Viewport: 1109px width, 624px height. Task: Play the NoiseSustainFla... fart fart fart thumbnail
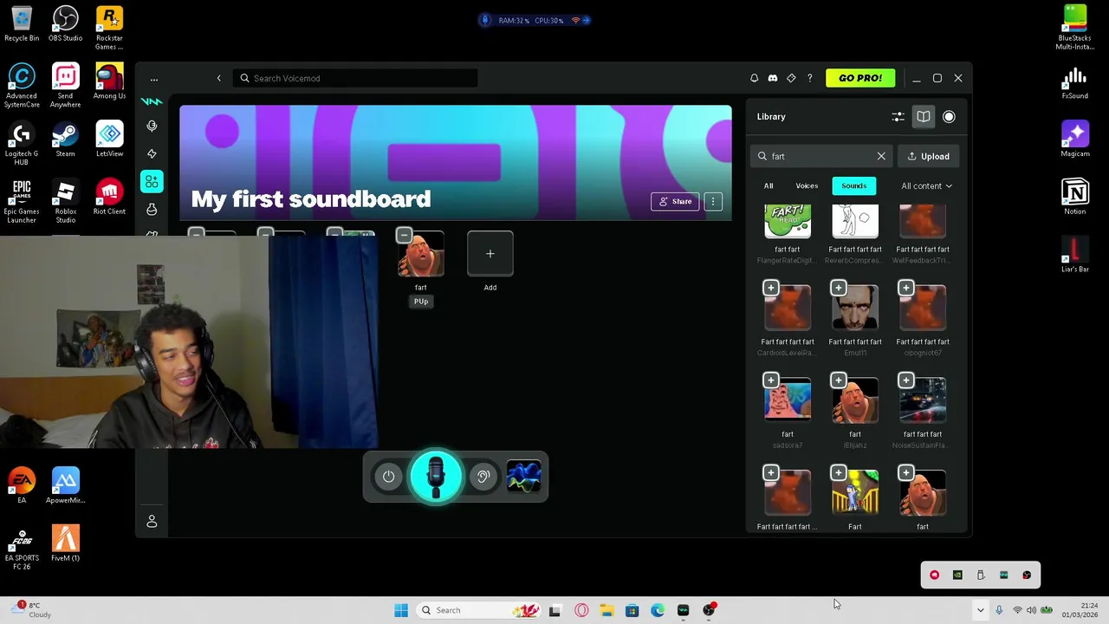pos(923,399)
